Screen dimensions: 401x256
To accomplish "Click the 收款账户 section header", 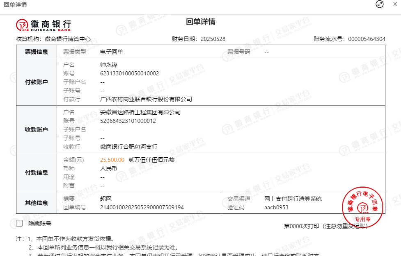I will pos(37,129).
